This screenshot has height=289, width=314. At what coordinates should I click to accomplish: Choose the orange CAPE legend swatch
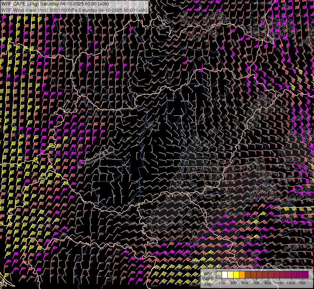[x=242, y=275]
